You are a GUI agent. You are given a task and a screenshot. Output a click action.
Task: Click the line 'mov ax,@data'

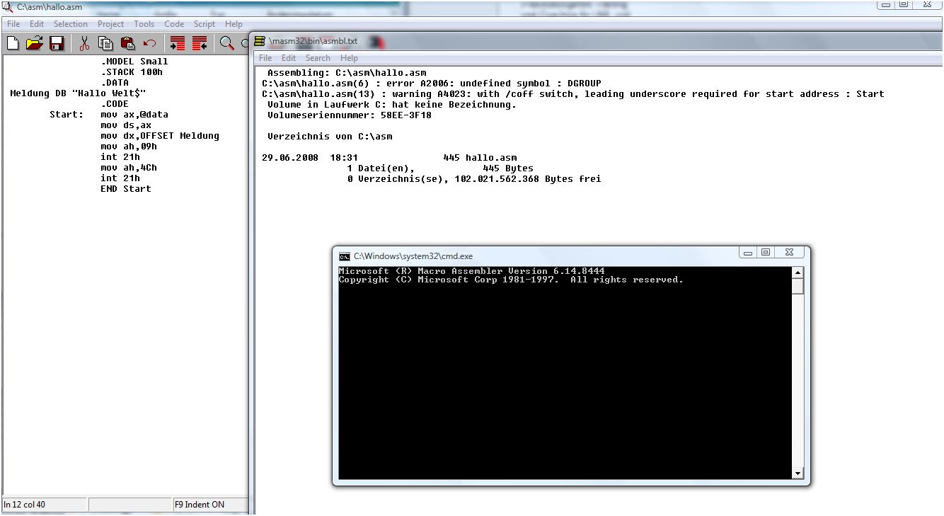coord(134,114)
